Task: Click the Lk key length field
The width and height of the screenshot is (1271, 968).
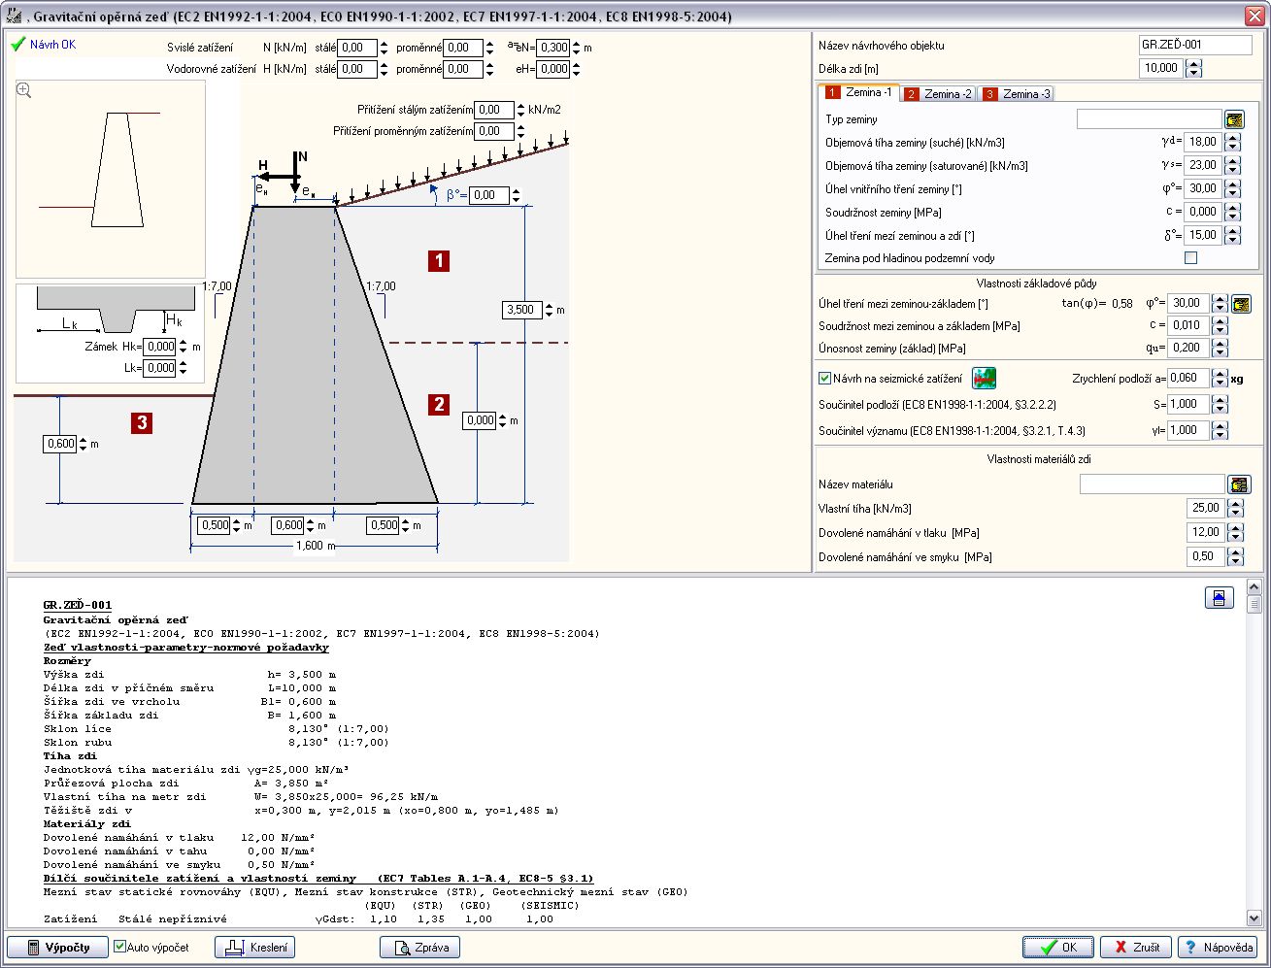Action: coord(159,368)
